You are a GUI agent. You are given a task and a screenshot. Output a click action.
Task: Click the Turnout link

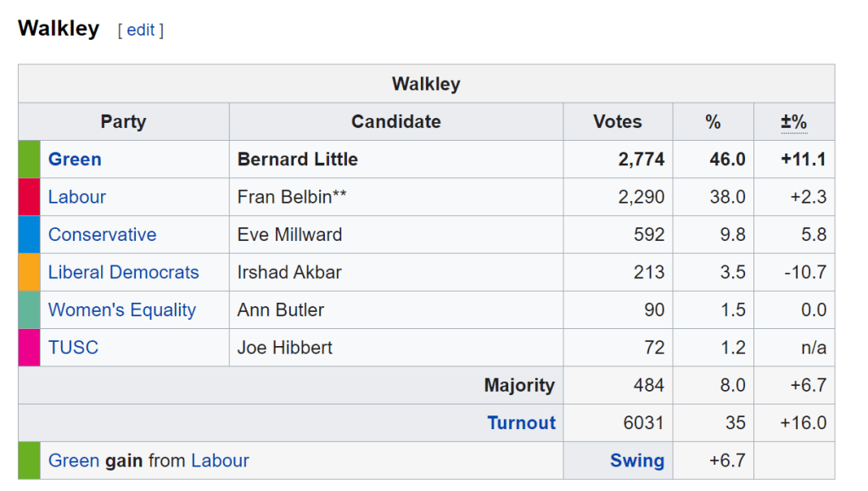pyautogui.click(x=521, y=423)
